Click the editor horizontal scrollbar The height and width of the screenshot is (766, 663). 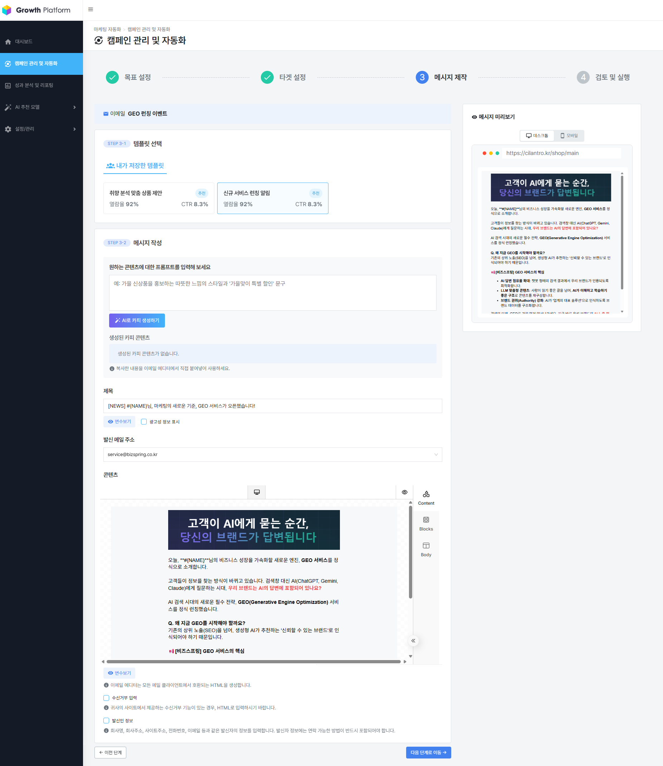tap(253, 661)
